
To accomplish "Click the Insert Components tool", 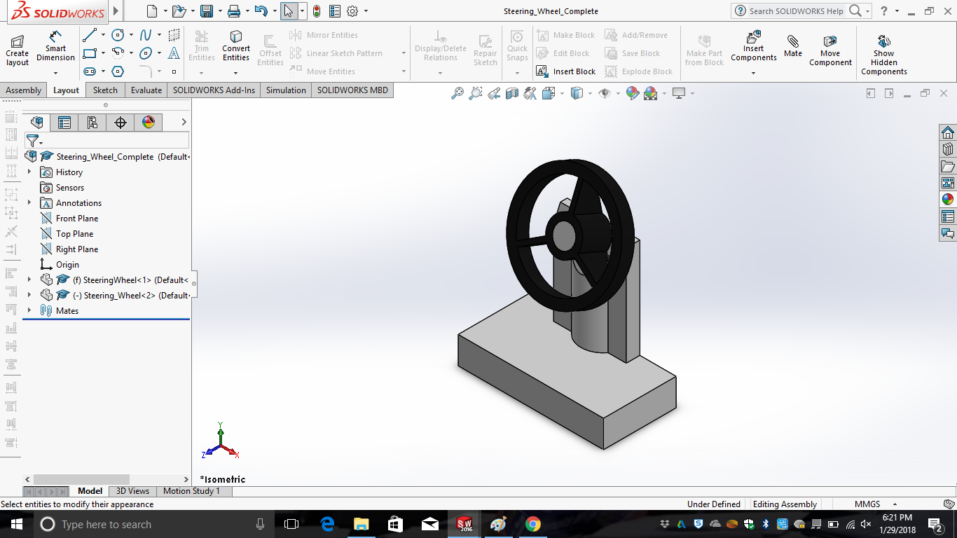I will (754, 46).
